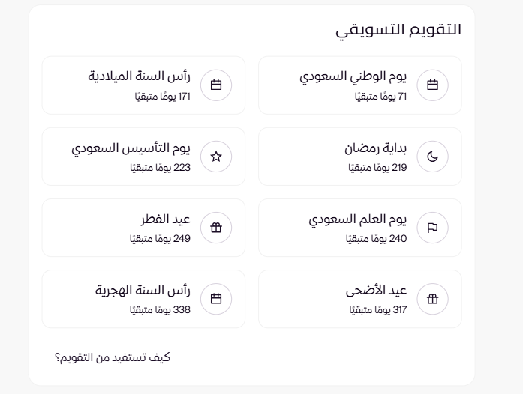Choose the عيد الفطر event title
Viewport: 523px width, 394px height.
tap(166, 219)
